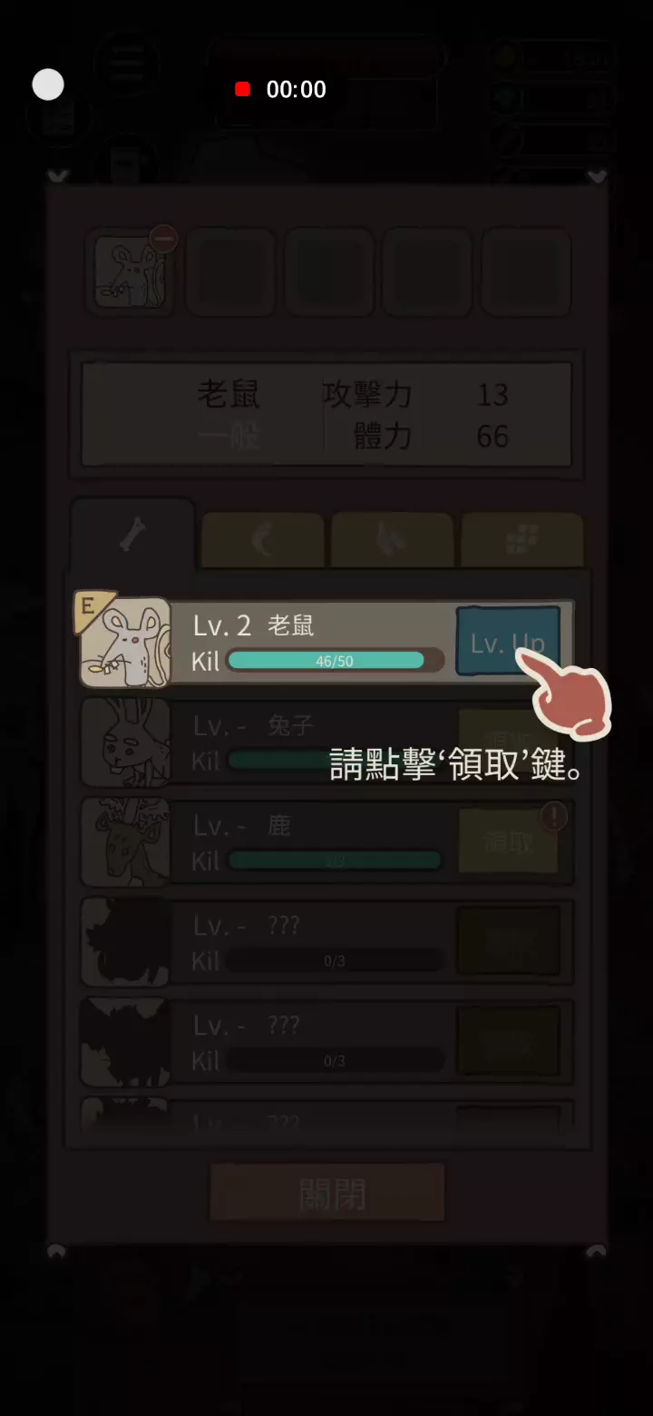Remove the mouse from the first team slot
The height and width of the screenshot is (1416, 653).
163,239
